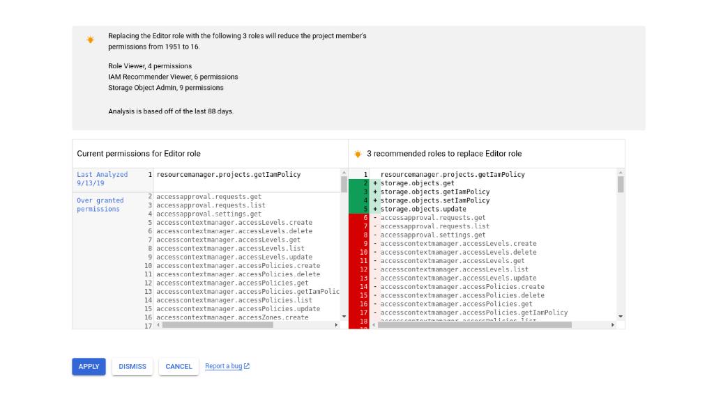Select line 16 accessZones.create in the current permissions pane
The image size is (714, 401).
[x=232, y=317]
